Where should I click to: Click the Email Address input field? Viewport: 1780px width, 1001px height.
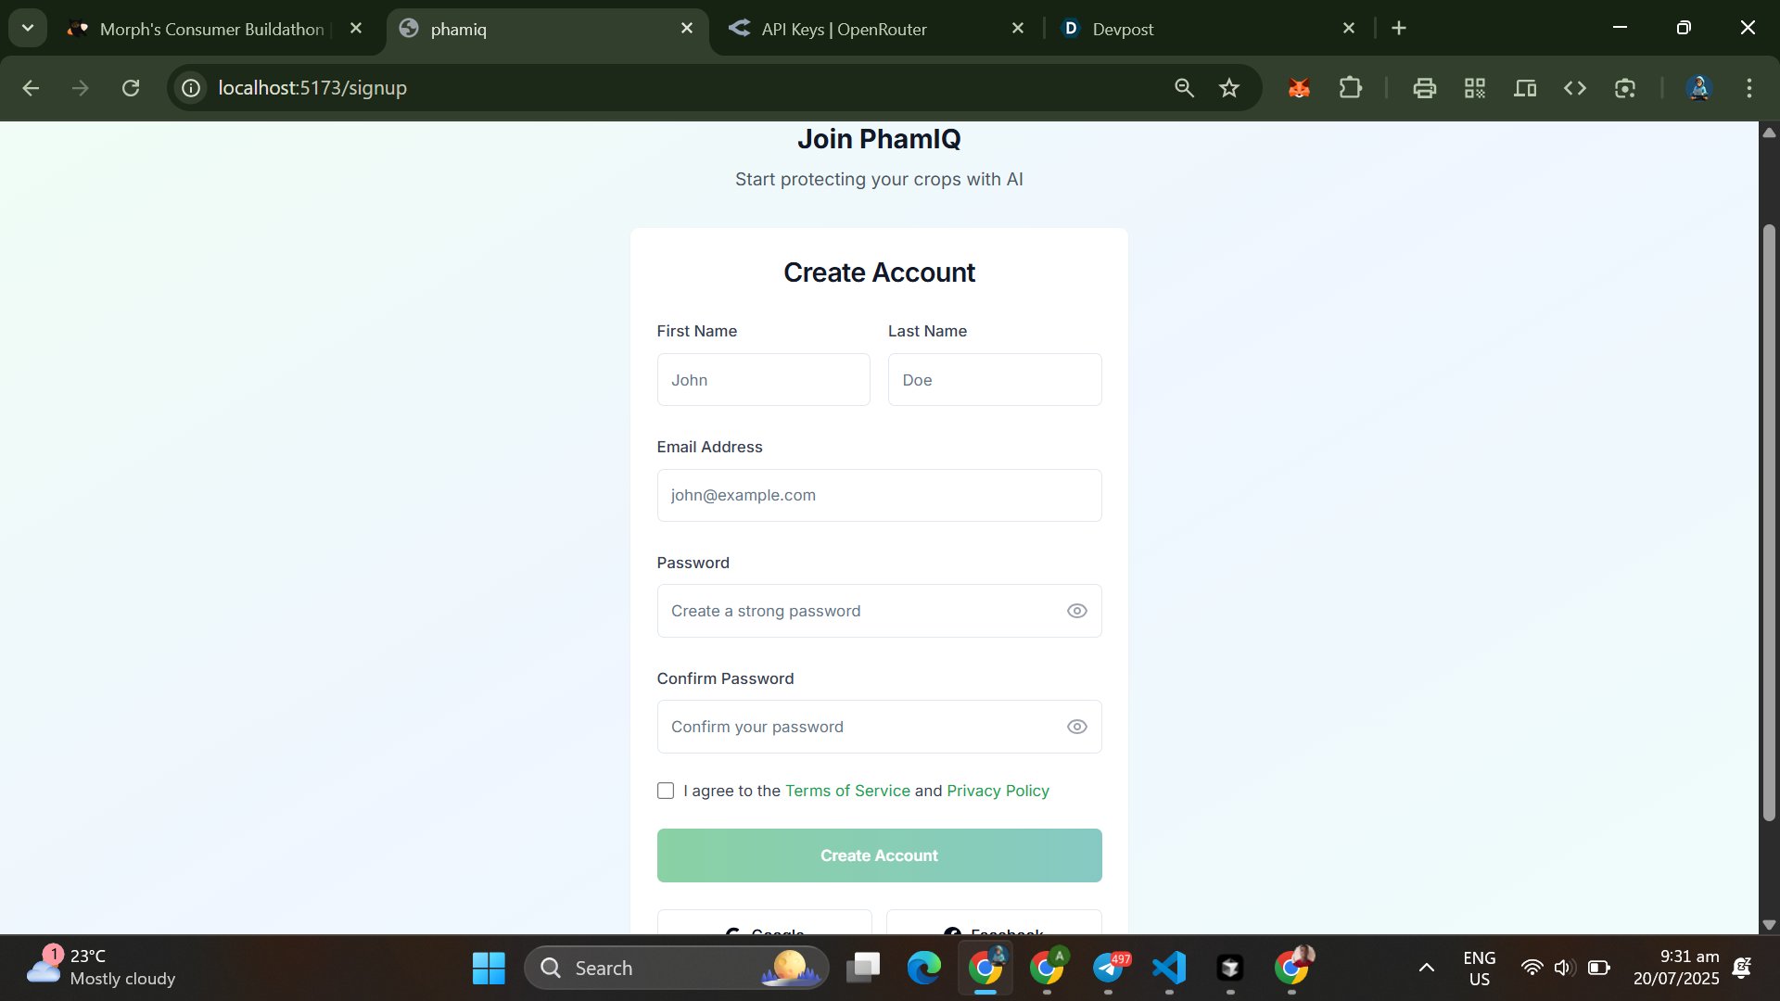(x=879, y=495)
